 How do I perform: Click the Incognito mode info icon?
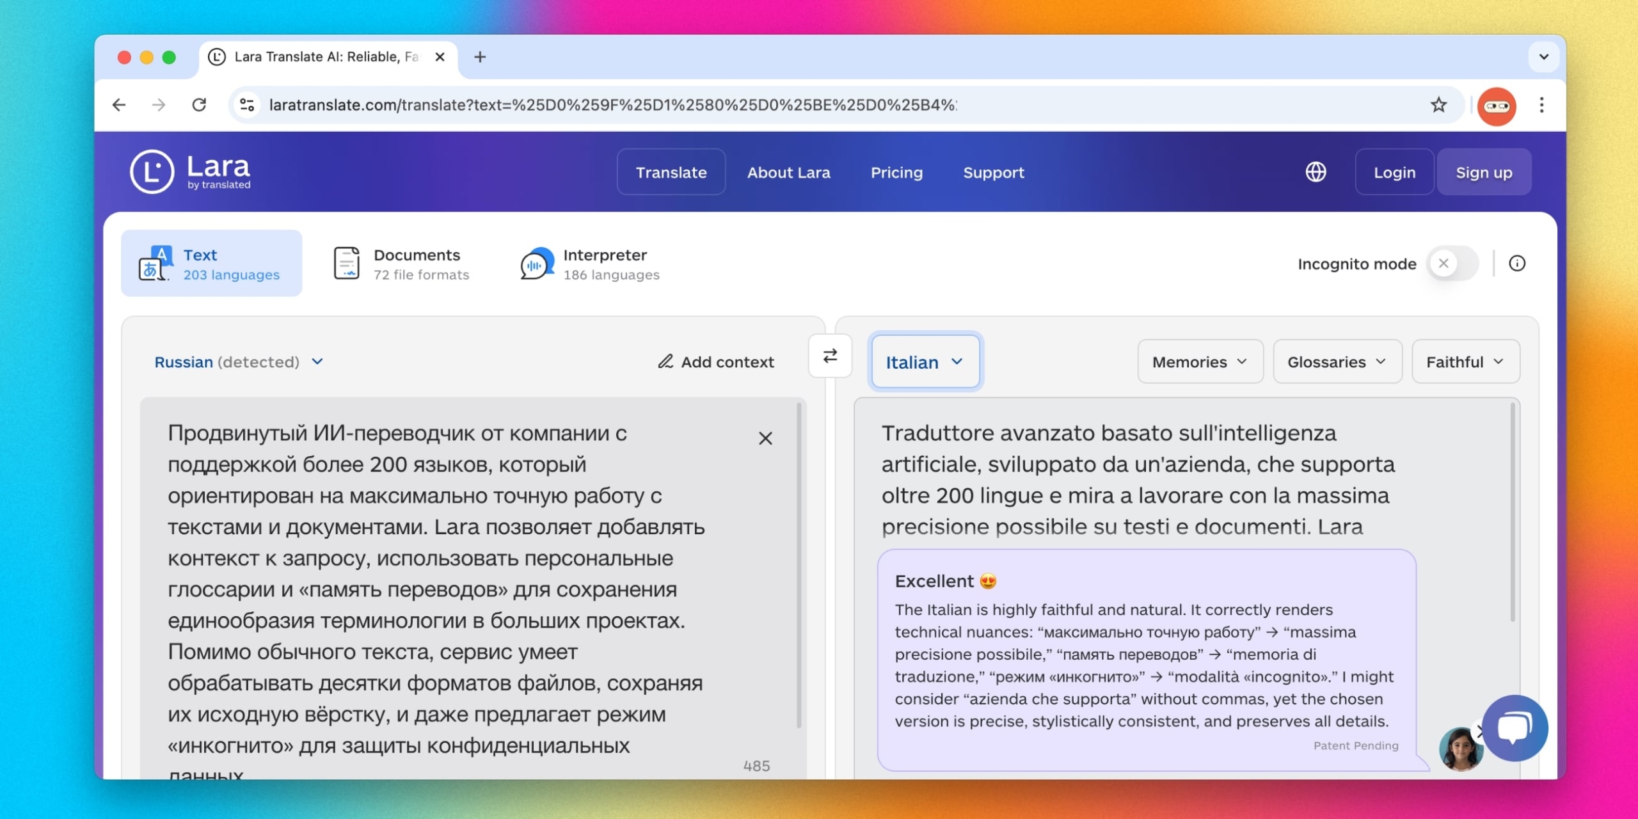coord(1517,264)
